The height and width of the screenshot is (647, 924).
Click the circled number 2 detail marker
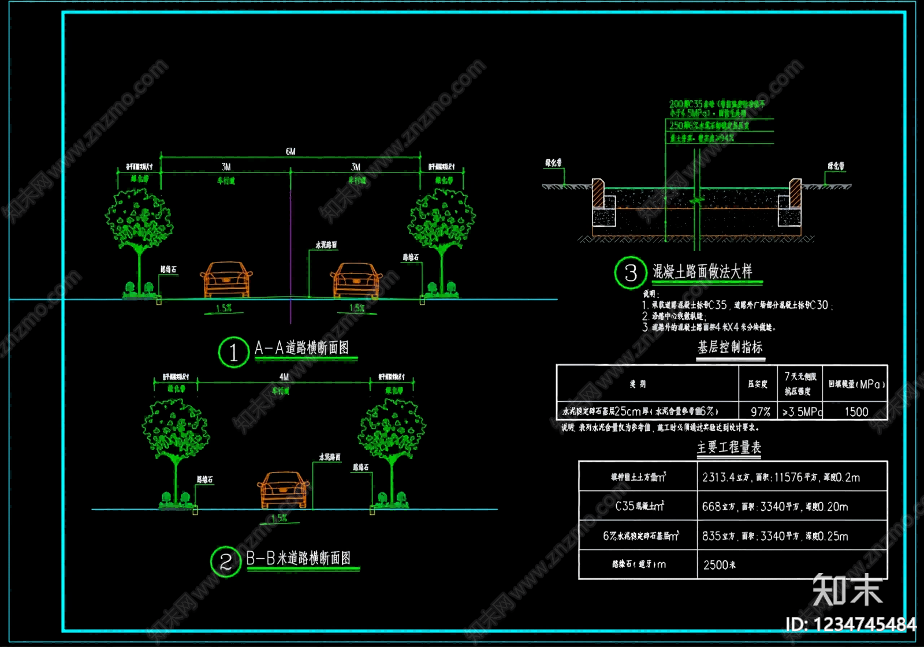(226, 562)
